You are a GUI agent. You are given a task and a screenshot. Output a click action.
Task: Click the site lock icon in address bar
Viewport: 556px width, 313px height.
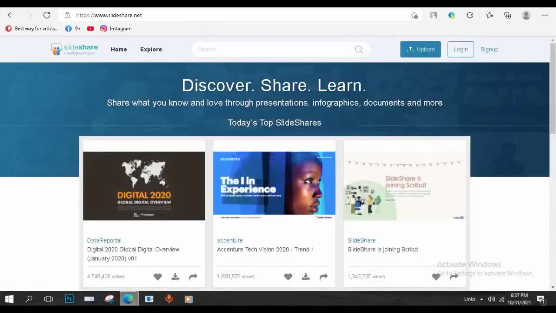pos(67,15)
